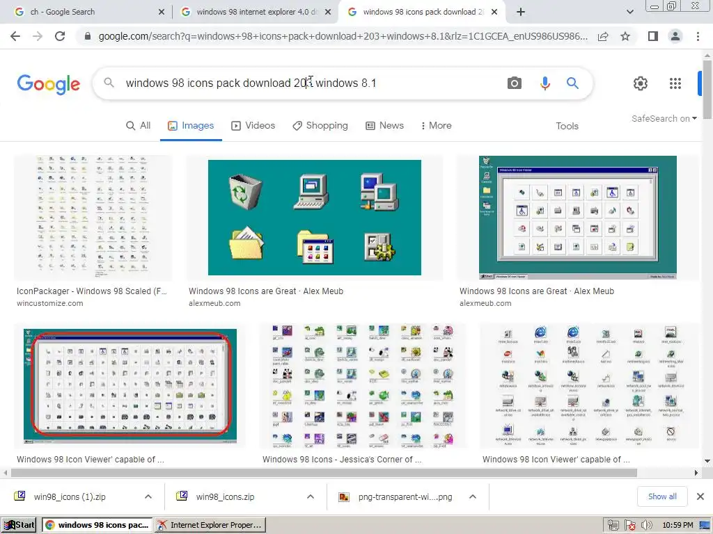Viewport: 713px width, 534px height.
Task: Click the forward navigation arrow
Action: coord(38,36)
